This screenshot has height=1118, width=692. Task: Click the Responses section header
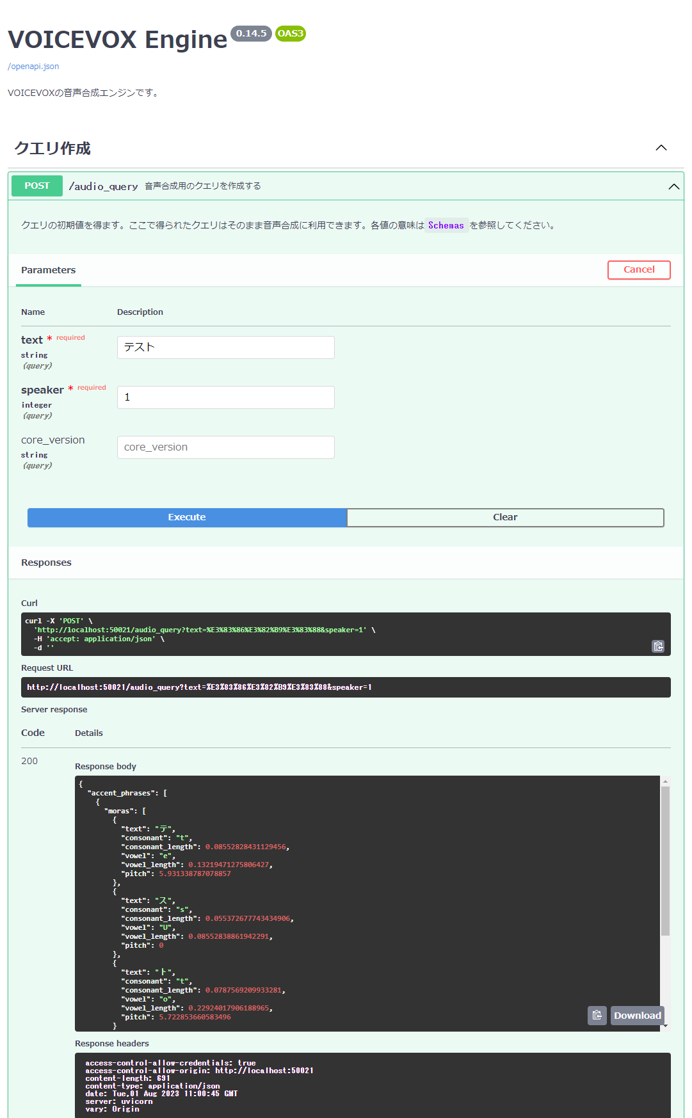pos(46,563)
